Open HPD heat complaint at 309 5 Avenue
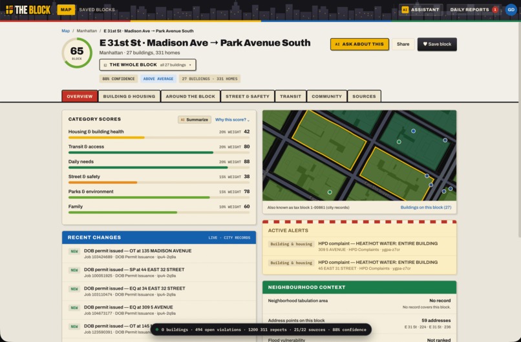This screenshot has height=342, width=521. coord(359,246)
